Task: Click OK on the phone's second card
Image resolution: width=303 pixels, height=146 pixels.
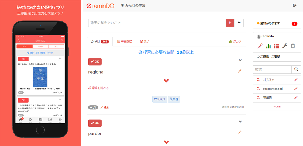Action: pyautogui.click(x=23, y=100)
